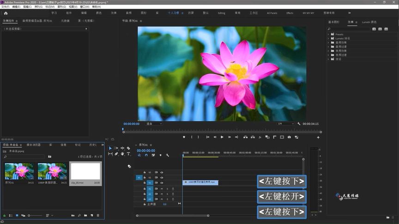
Task: Open timeline wrench settings icon
Action: coord(167,155)
